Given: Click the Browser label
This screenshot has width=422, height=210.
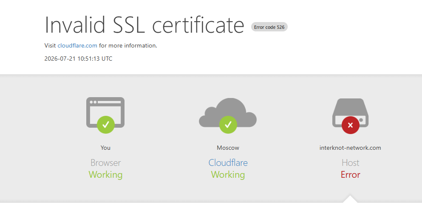Looking at the screenshot, I should tap(105, 163).
